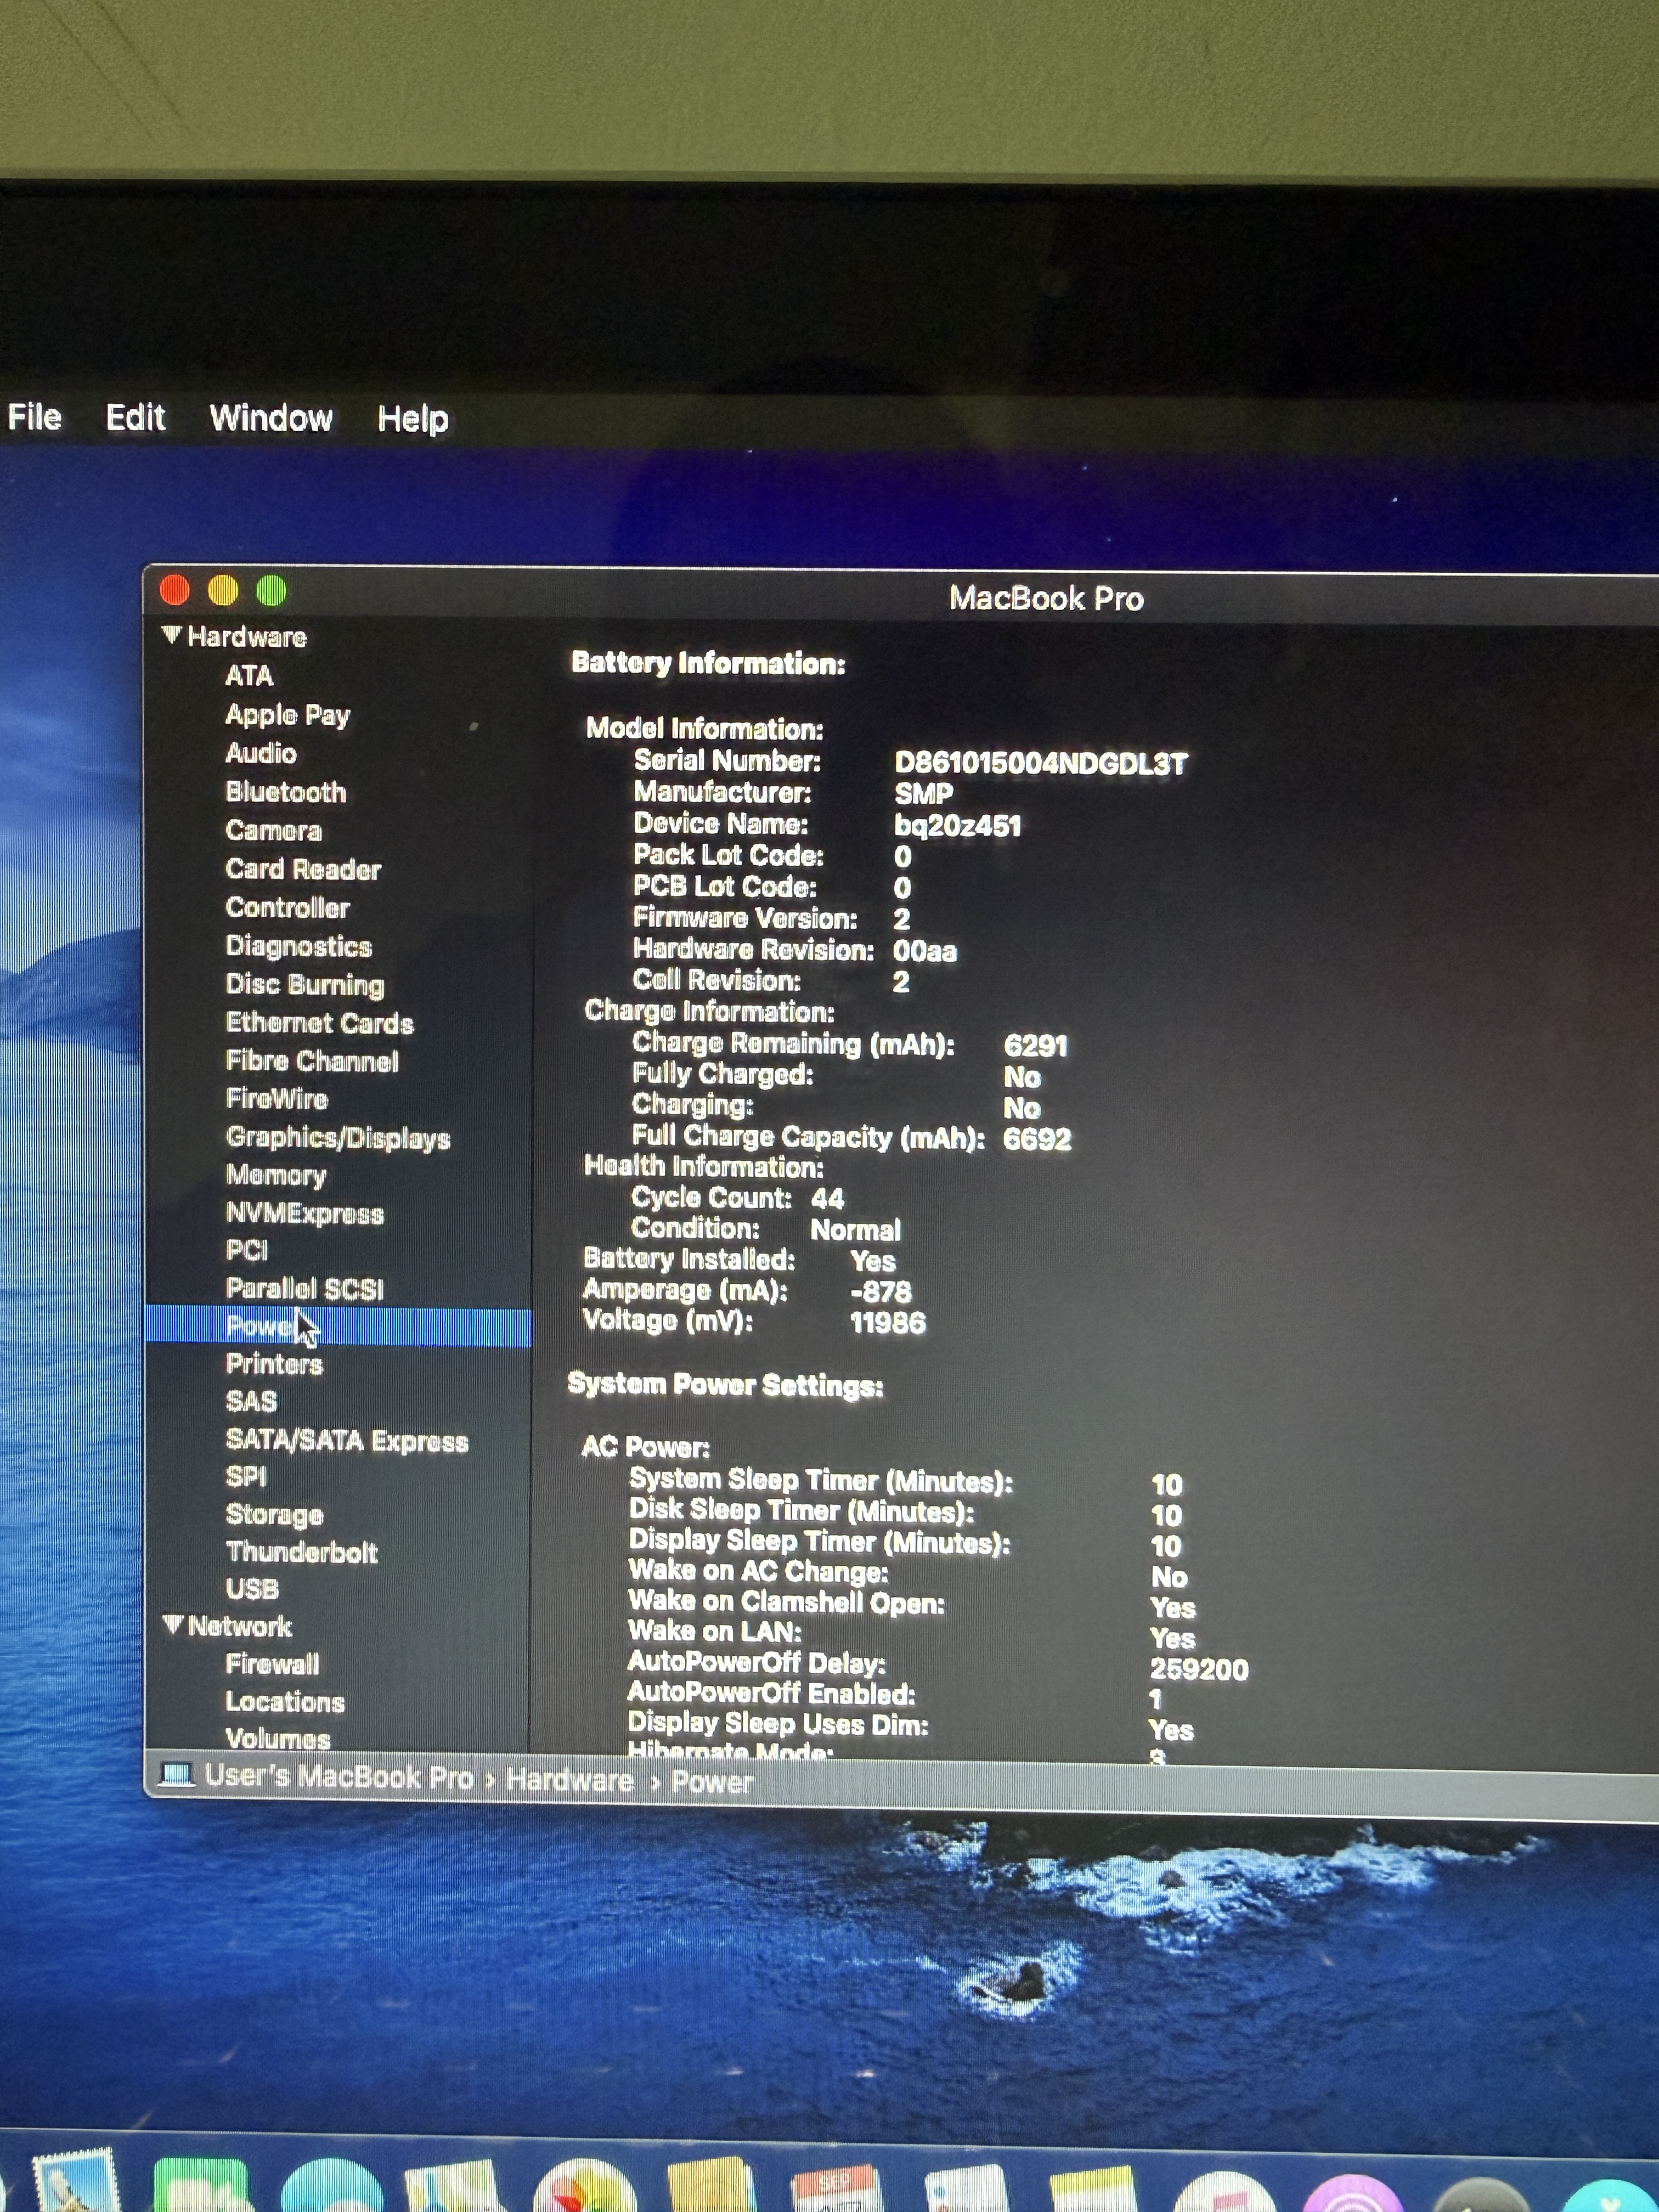Select USB in the sidebar
This screenshot has width=1659, height=2212.
coord(252,1589)
